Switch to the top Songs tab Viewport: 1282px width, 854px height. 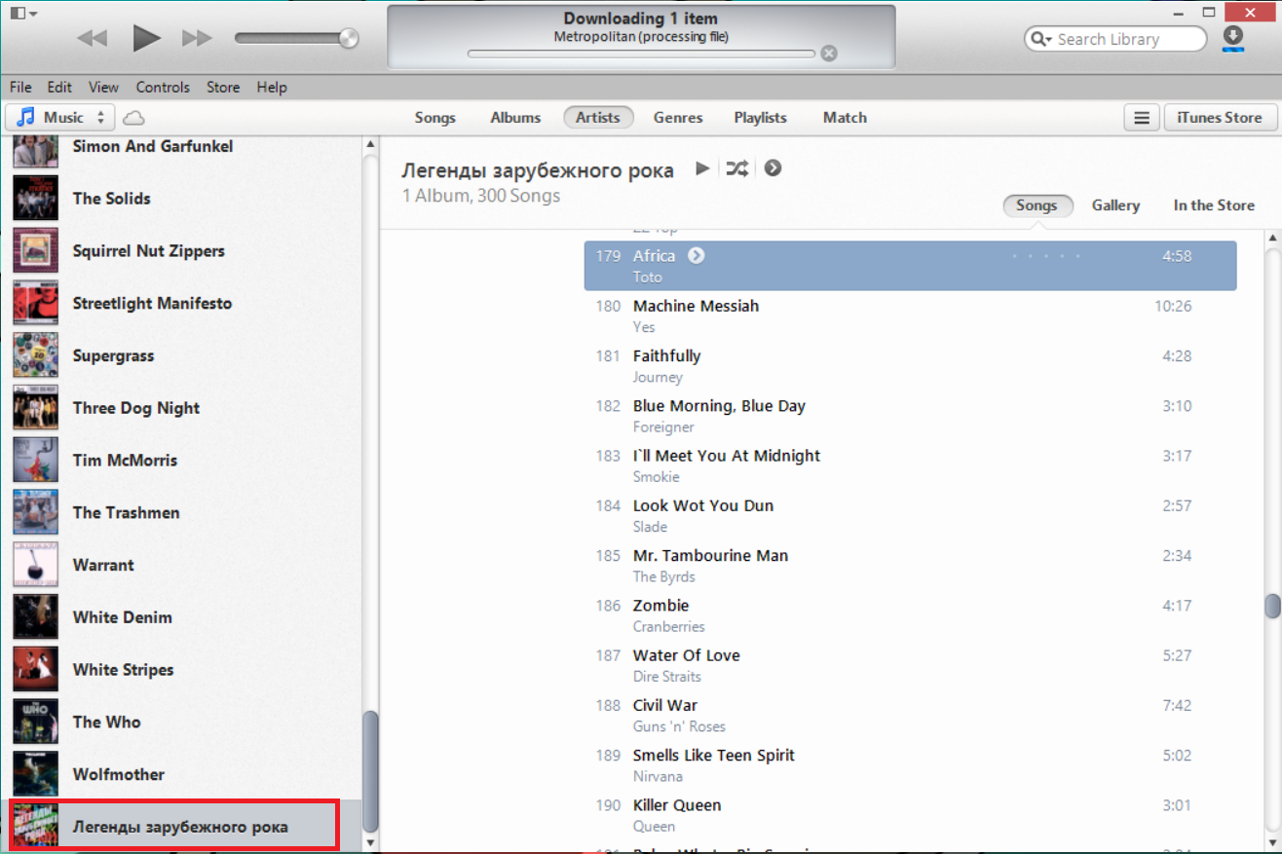434,118
